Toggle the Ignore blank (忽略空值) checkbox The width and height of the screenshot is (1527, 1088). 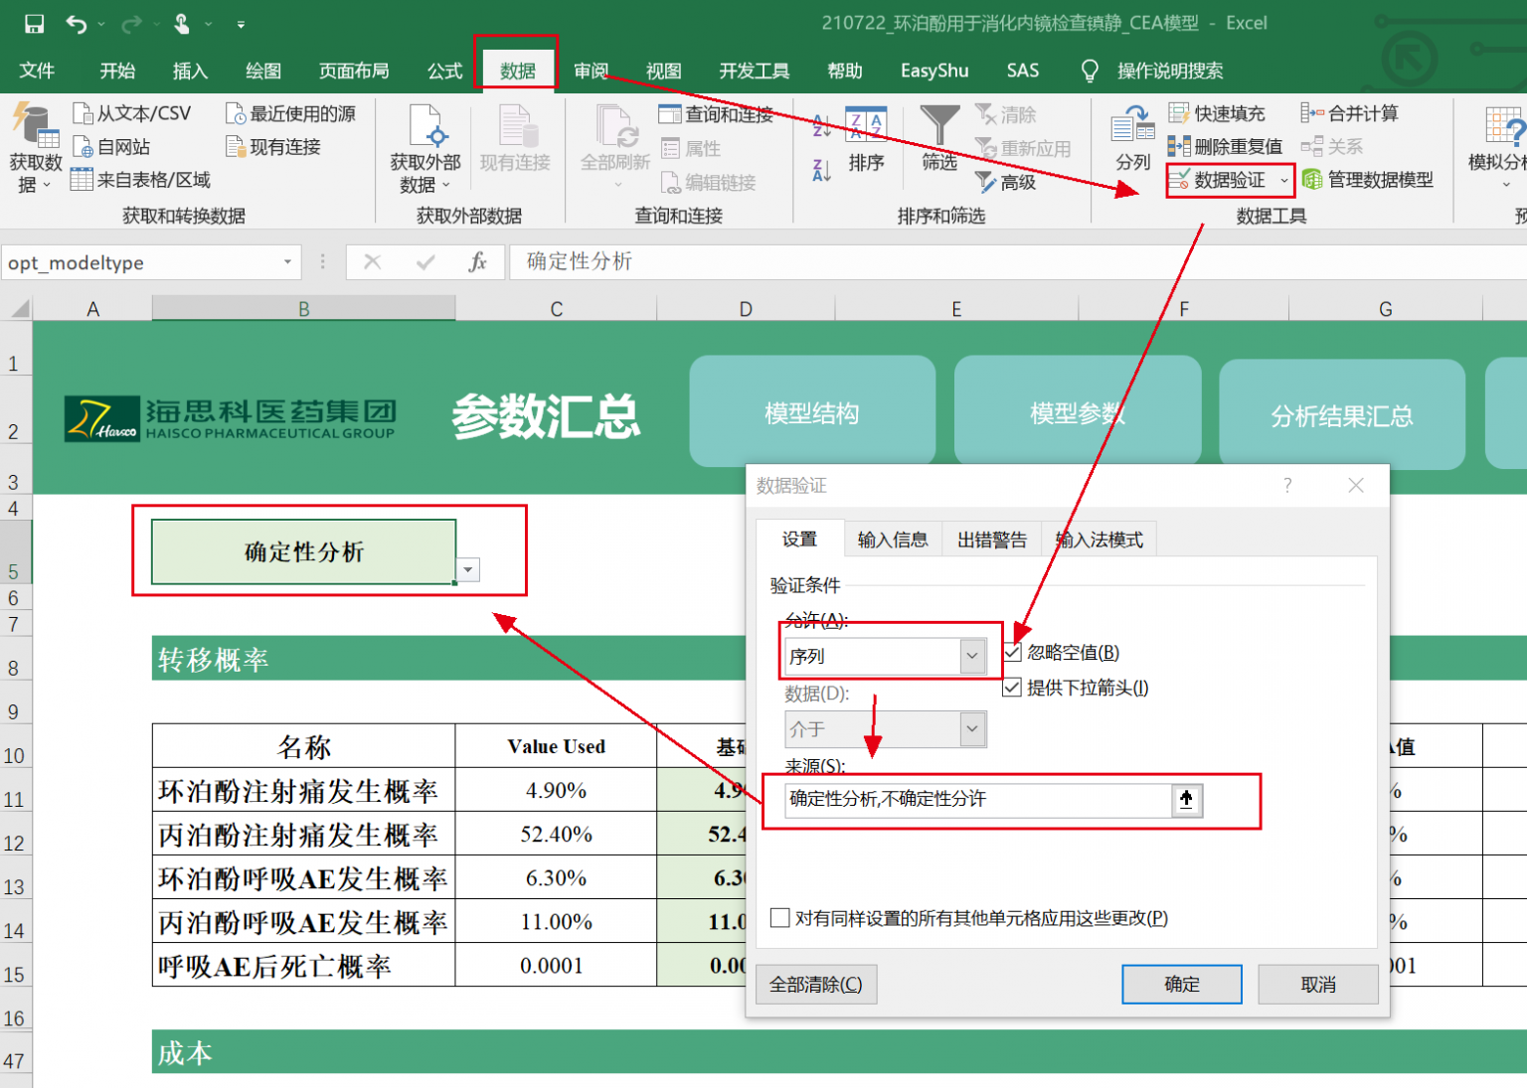coord(1012,653)
